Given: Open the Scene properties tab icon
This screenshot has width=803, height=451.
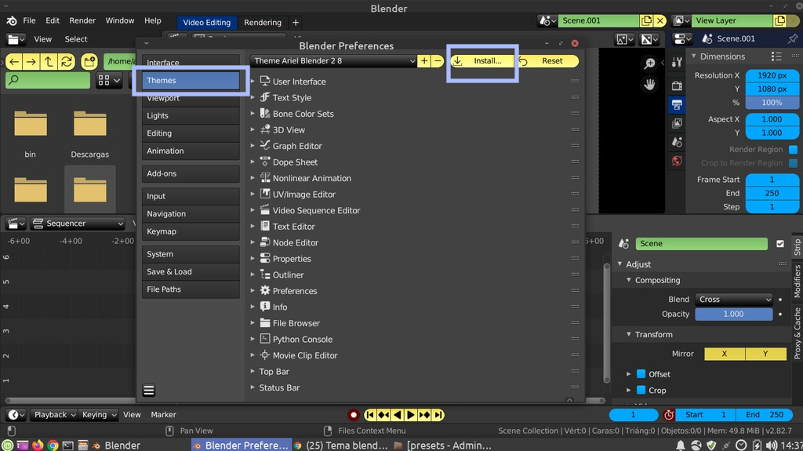Looking at the screenshot, I should 677,142.
